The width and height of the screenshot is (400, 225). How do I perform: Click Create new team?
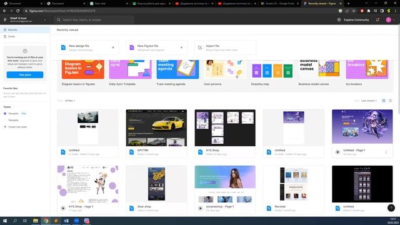[15, 127]
